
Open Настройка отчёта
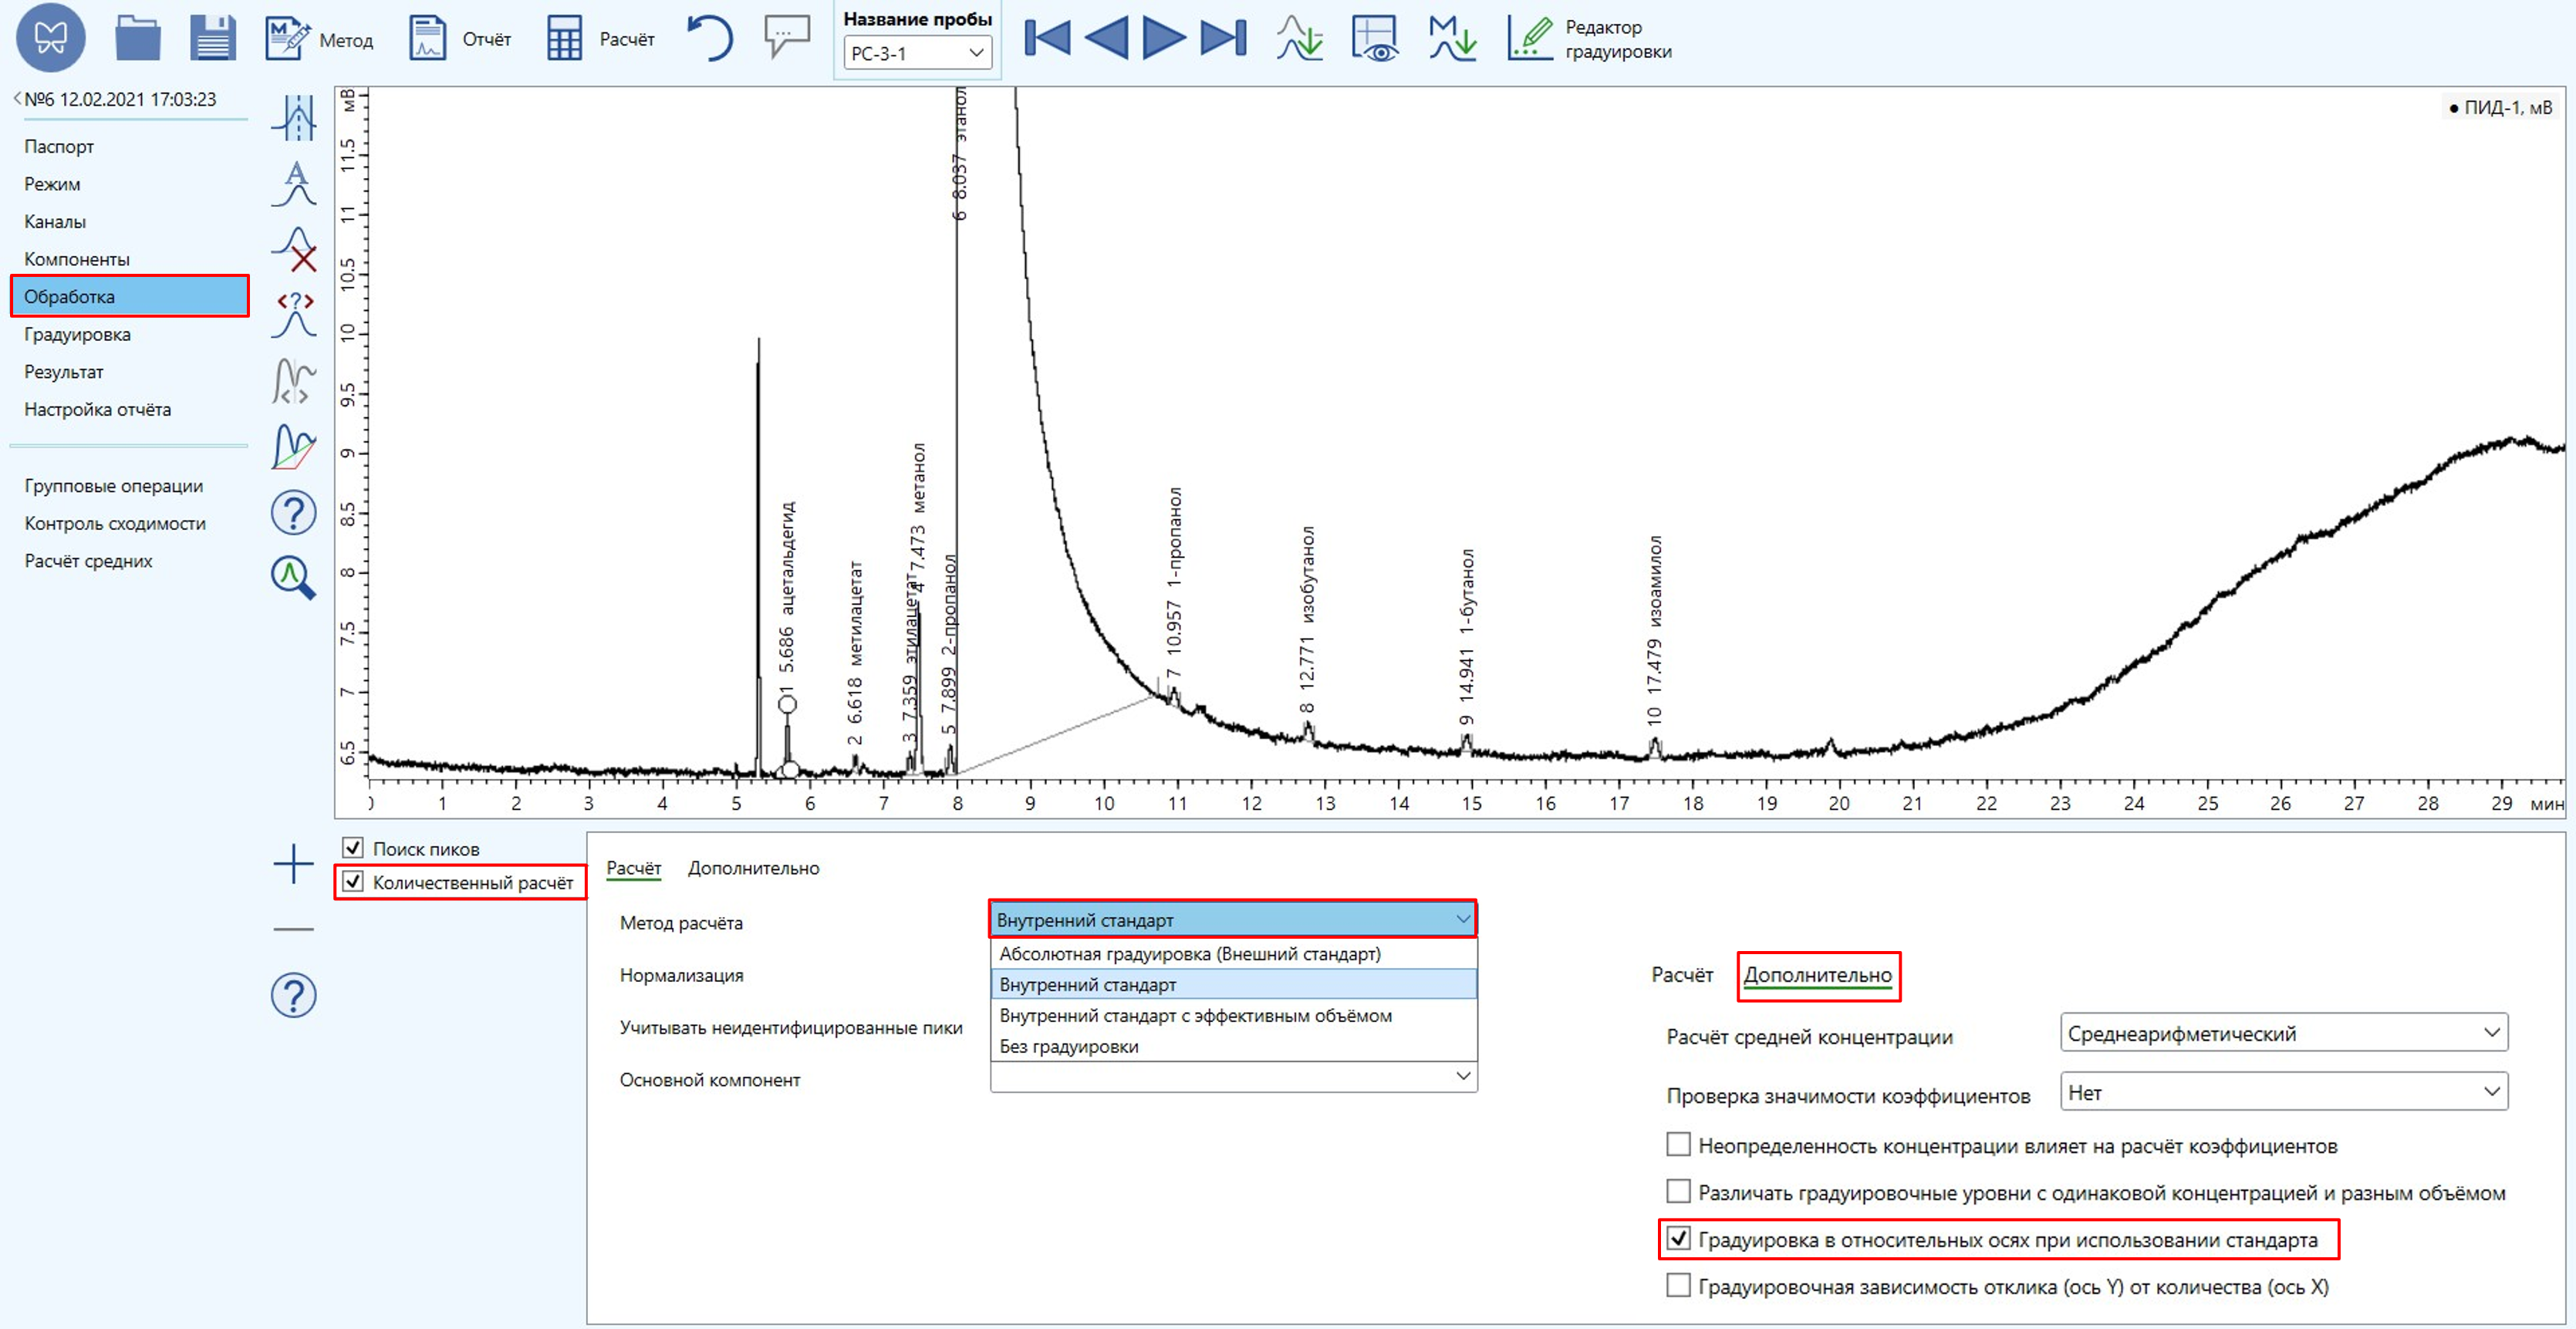click(98, 409)
